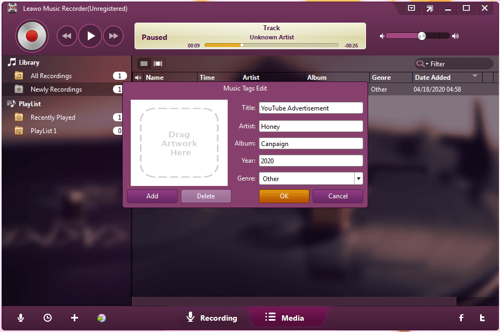Confirm tag edits with OK
Viewport: 500px width, 332px height.
coord(284,196)
